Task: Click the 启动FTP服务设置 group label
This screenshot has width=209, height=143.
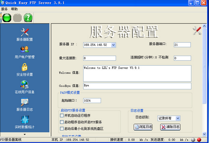Action: 73,110
